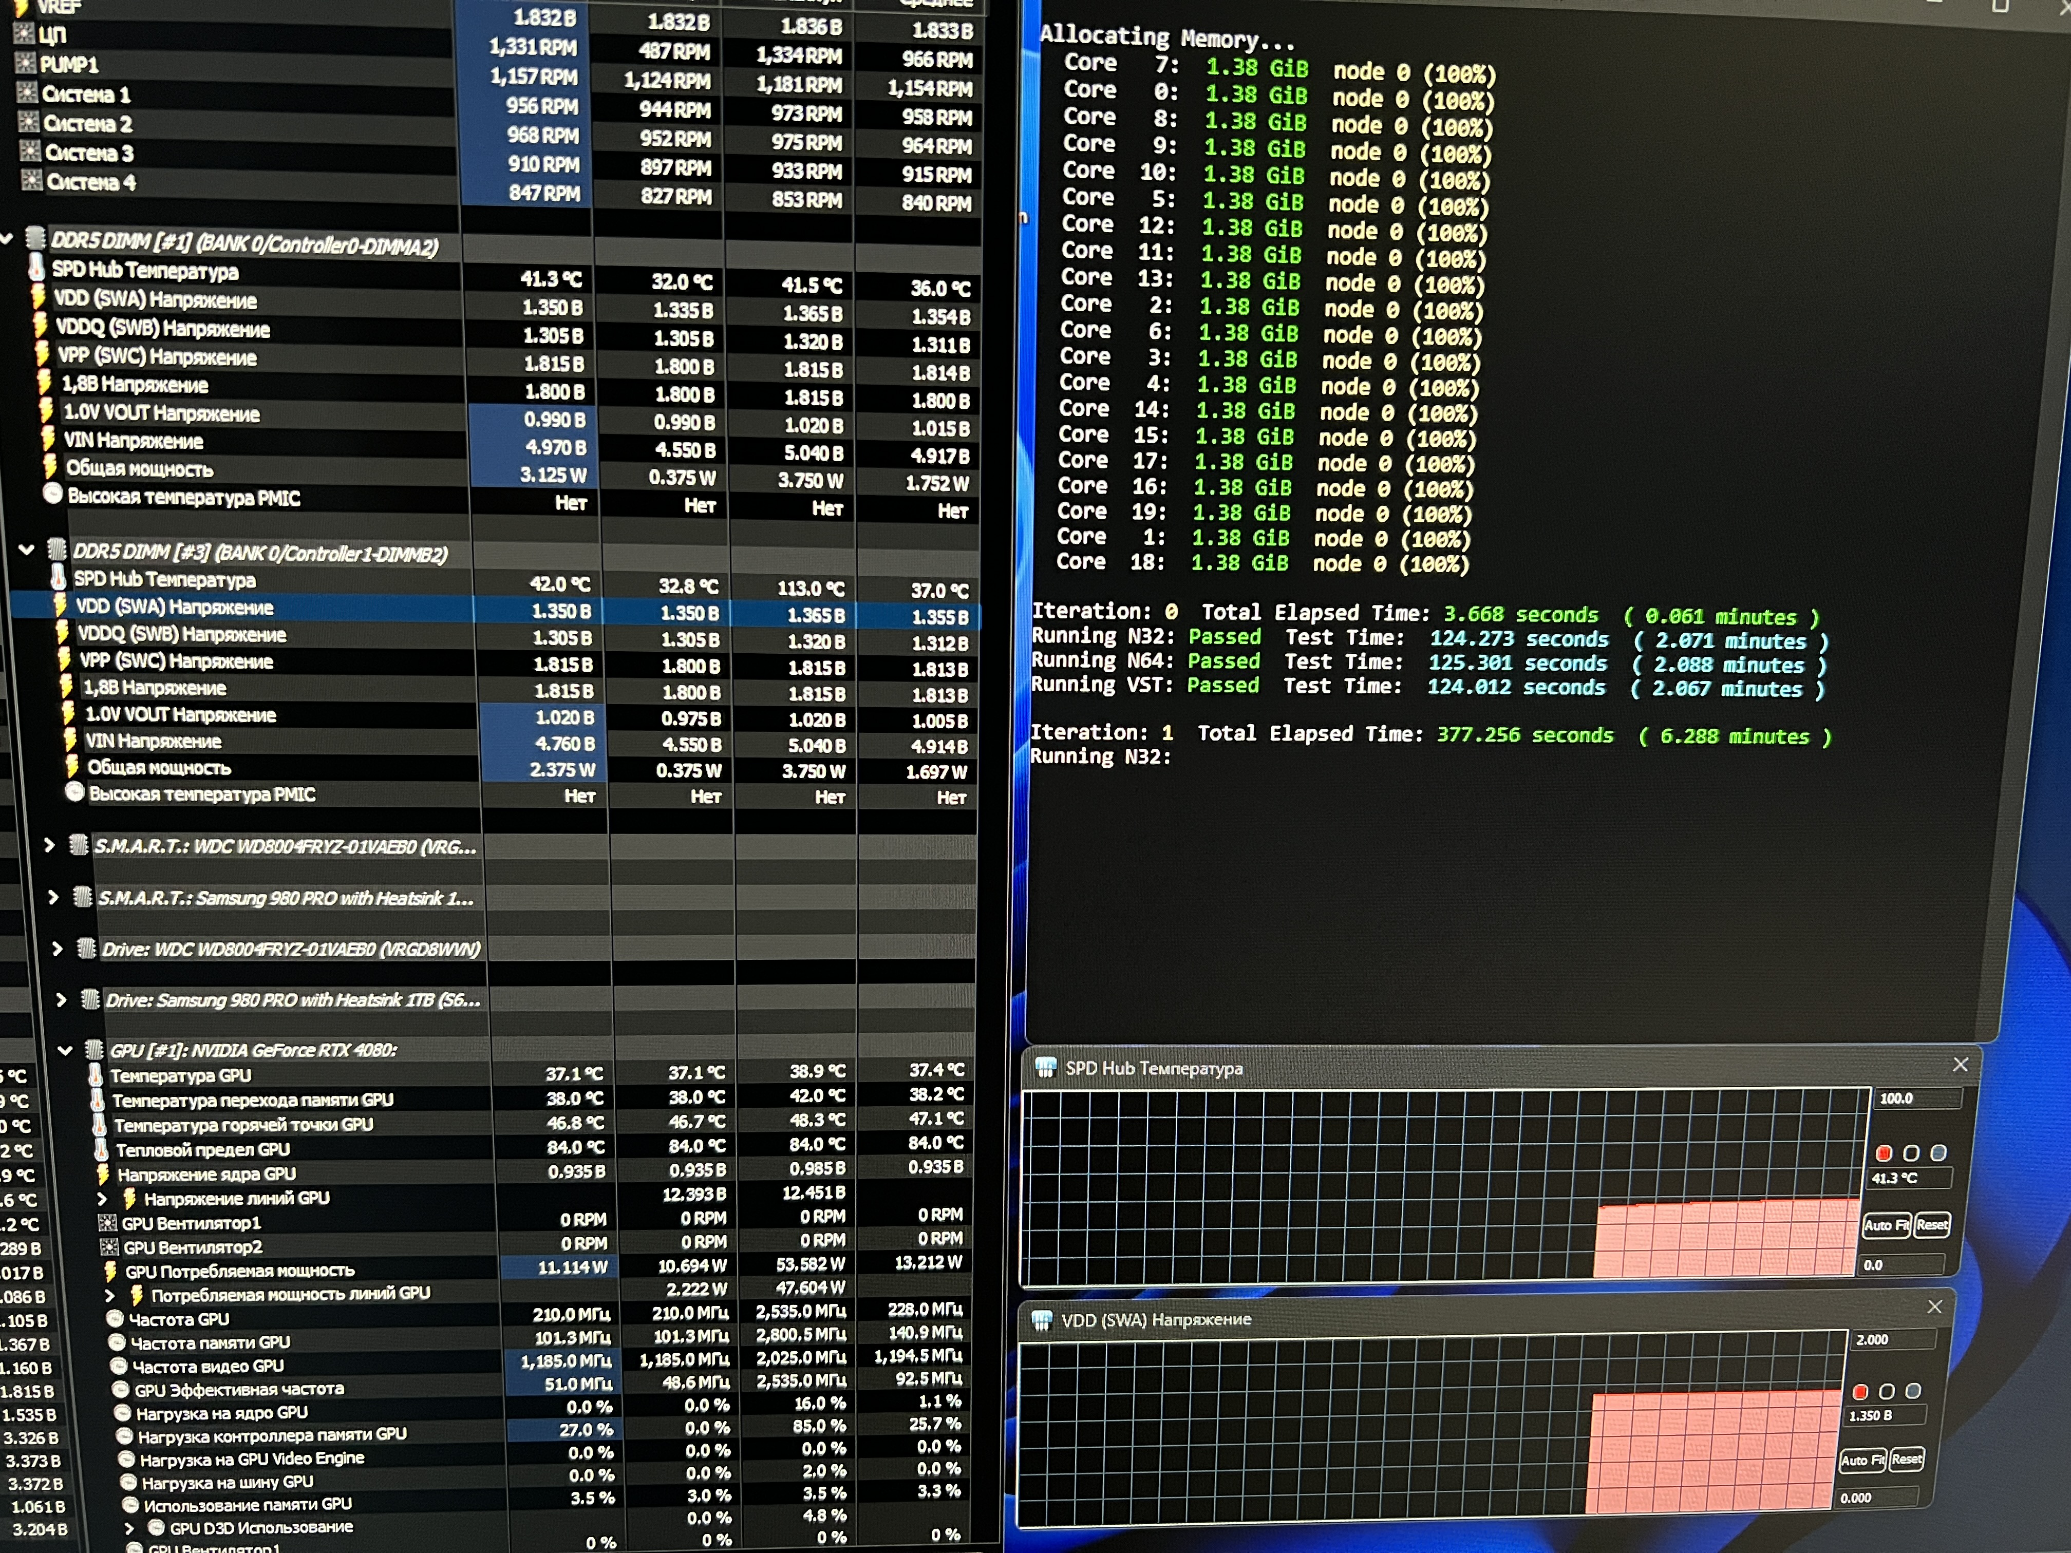Click the clock icon beside Частота GPU
Viewport: 2071px width, 1553px height.
pyautogui.click(x=115, y=1318)
